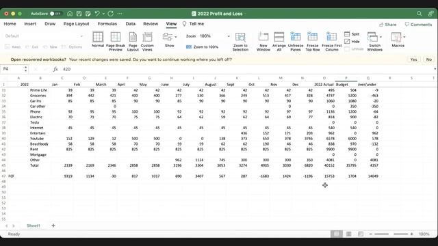Switch to the Formulas tab
438x246 pixels.
(x=107, y=24)
